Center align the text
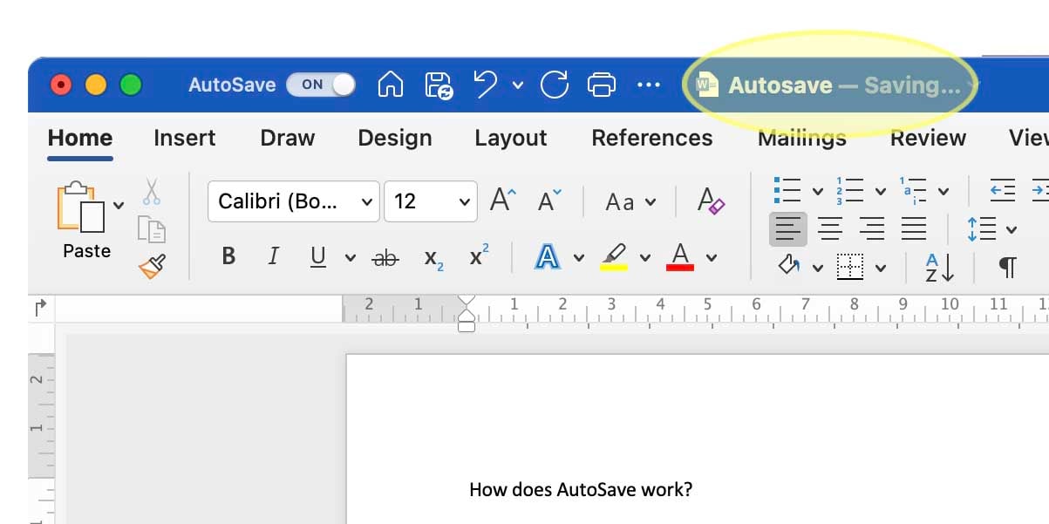 [830, 229]
